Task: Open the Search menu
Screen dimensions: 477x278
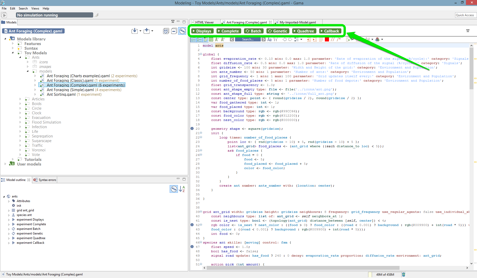Action: click(x=23, y=8)
